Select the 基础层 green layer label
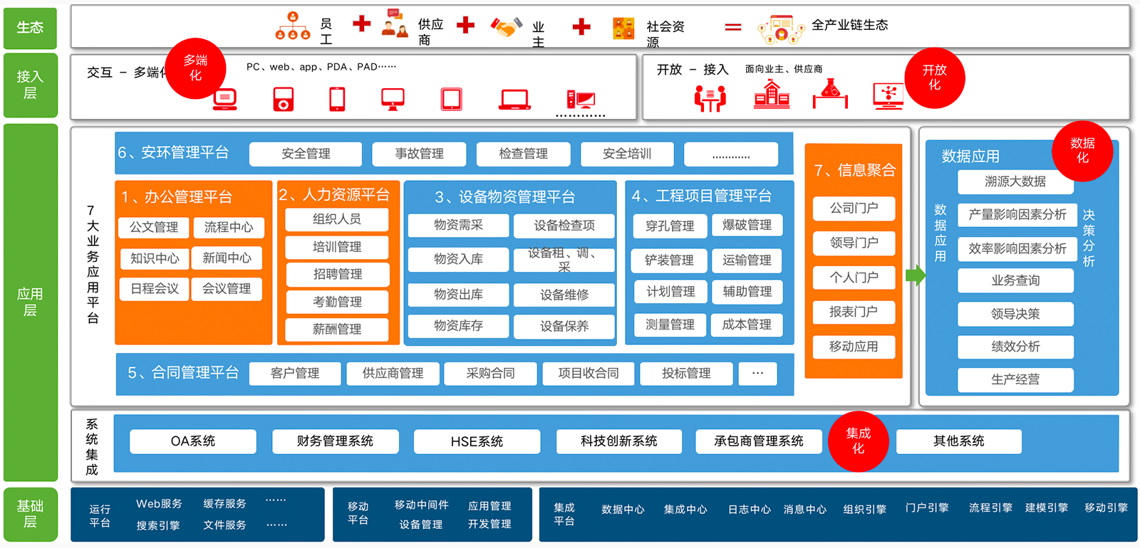 tap(31, 514)
